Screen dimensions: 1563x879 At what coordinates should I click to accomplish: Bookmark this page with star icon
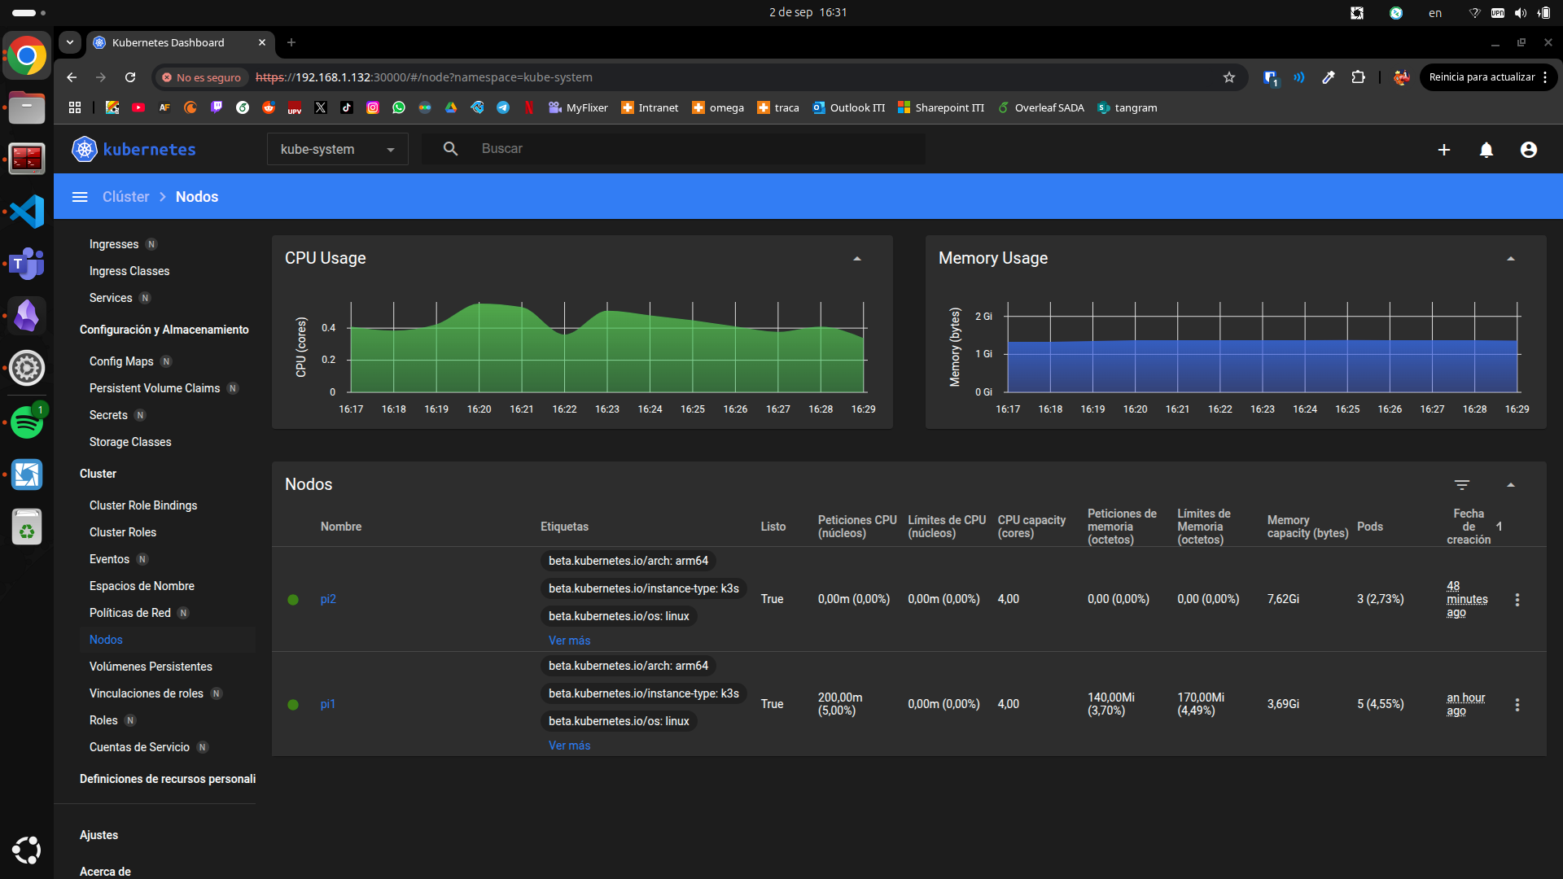pos(1229,77)
